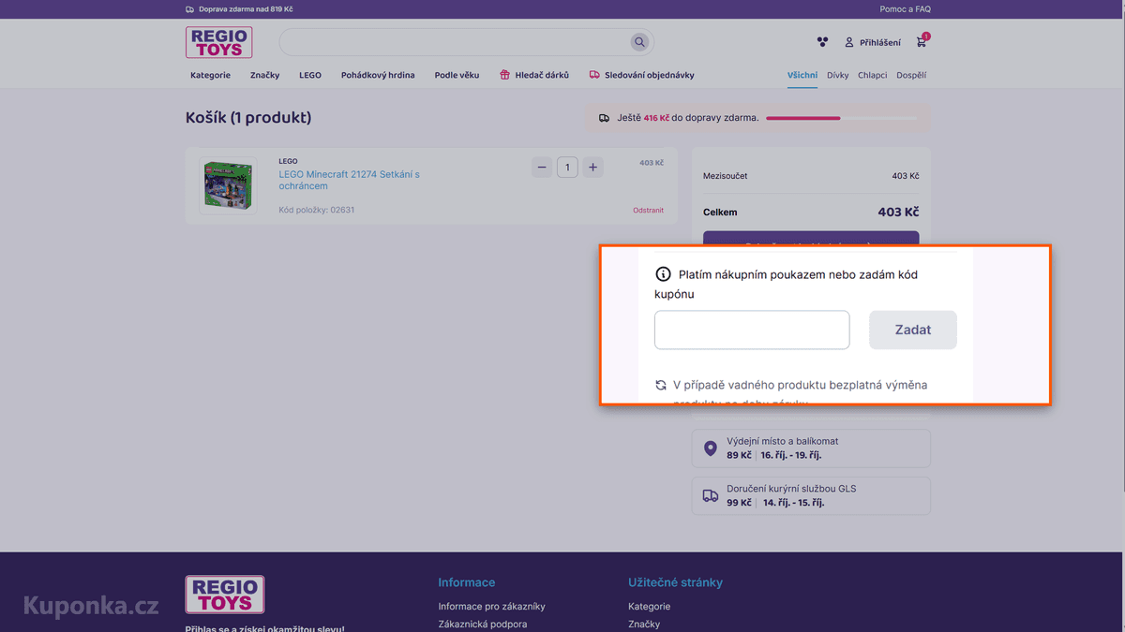The image size is (1125, 632).
Task: Open footer Značky link
Action: tap(644, 624)
